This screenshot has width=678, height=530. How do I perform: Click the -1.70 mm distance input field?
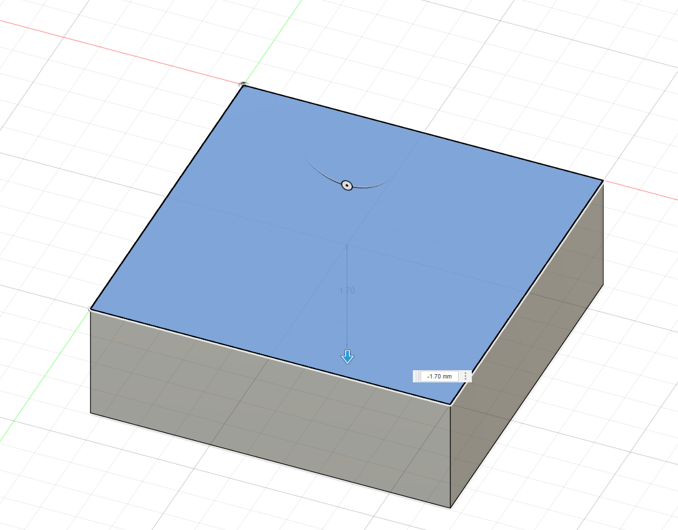(439, 376)
